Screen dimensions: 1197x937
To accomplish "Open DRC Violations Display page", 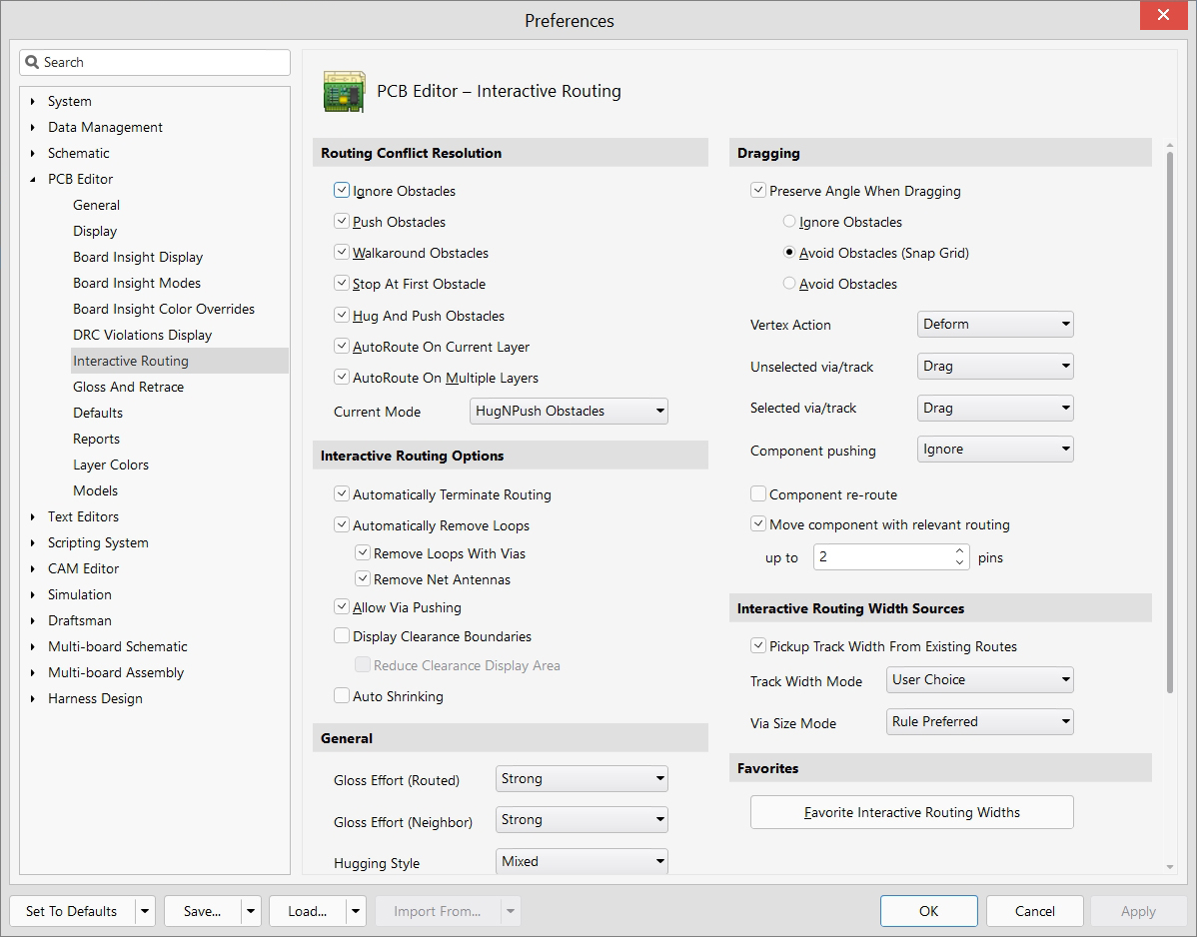I will point(143,335).
